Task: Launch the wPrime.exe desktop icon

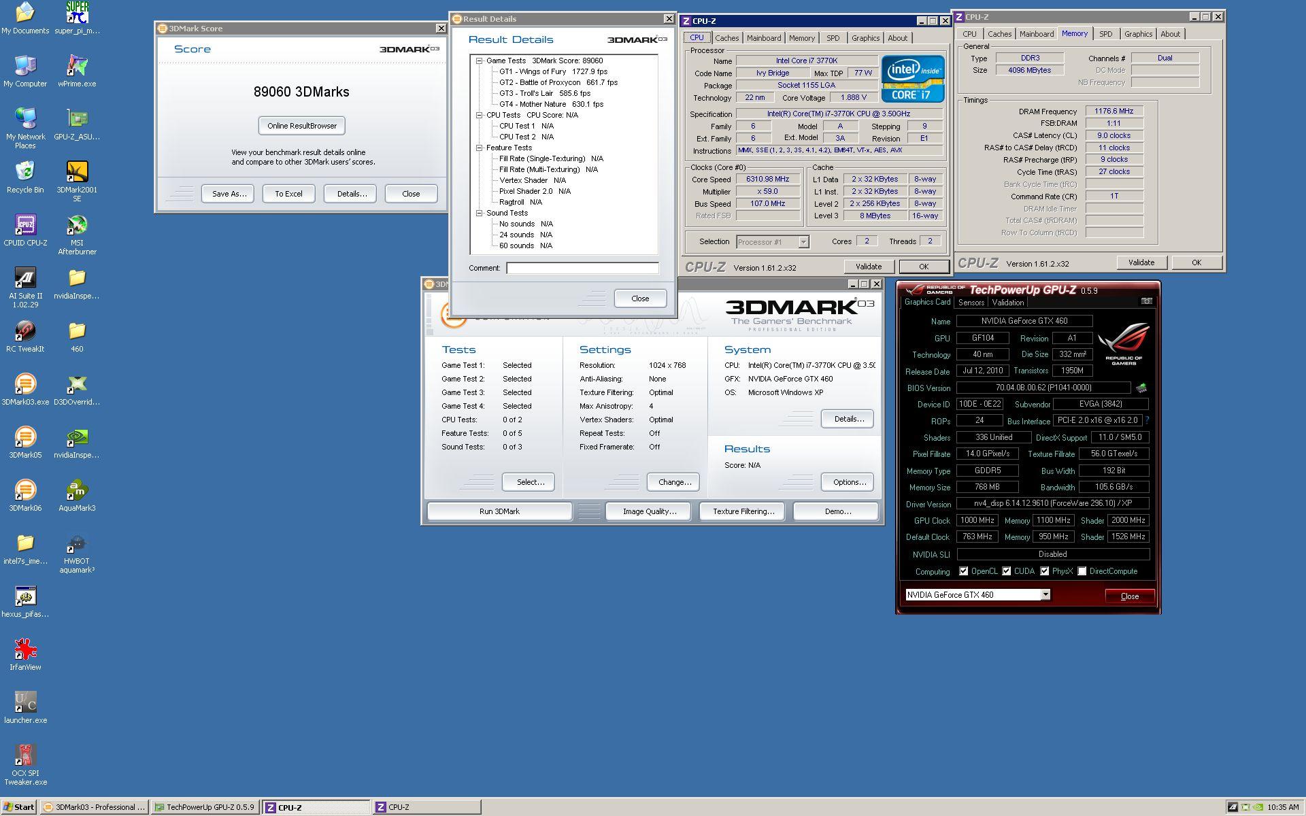Action: [77, 71]
